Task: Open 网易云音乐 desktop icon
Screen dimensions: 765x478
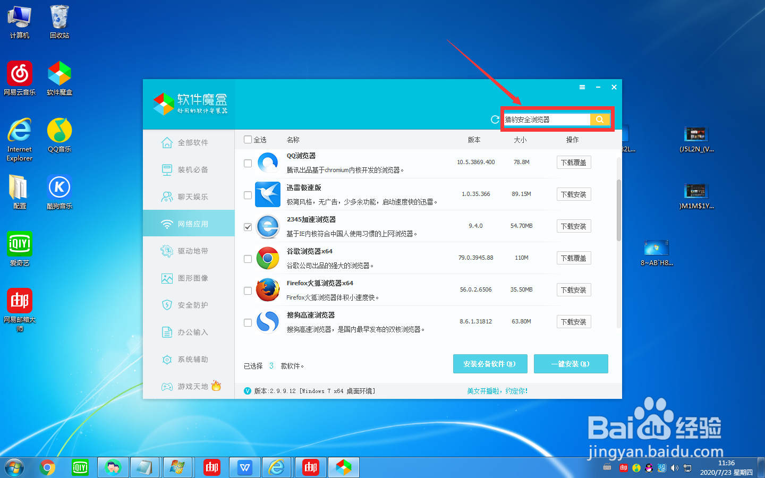Action: click(20, 78)
